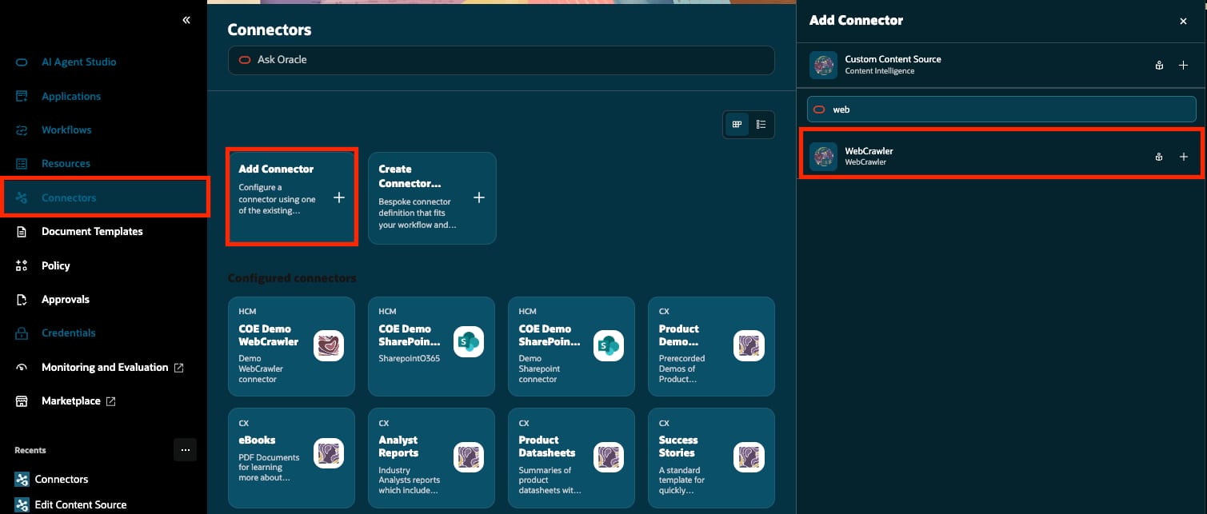Click plus icon to add WebCrawler connector

(1183, 157)
